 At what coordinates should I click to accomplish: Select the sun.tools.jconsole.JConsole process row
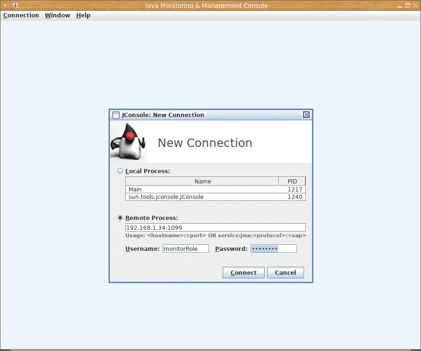(x=215, y=197)
